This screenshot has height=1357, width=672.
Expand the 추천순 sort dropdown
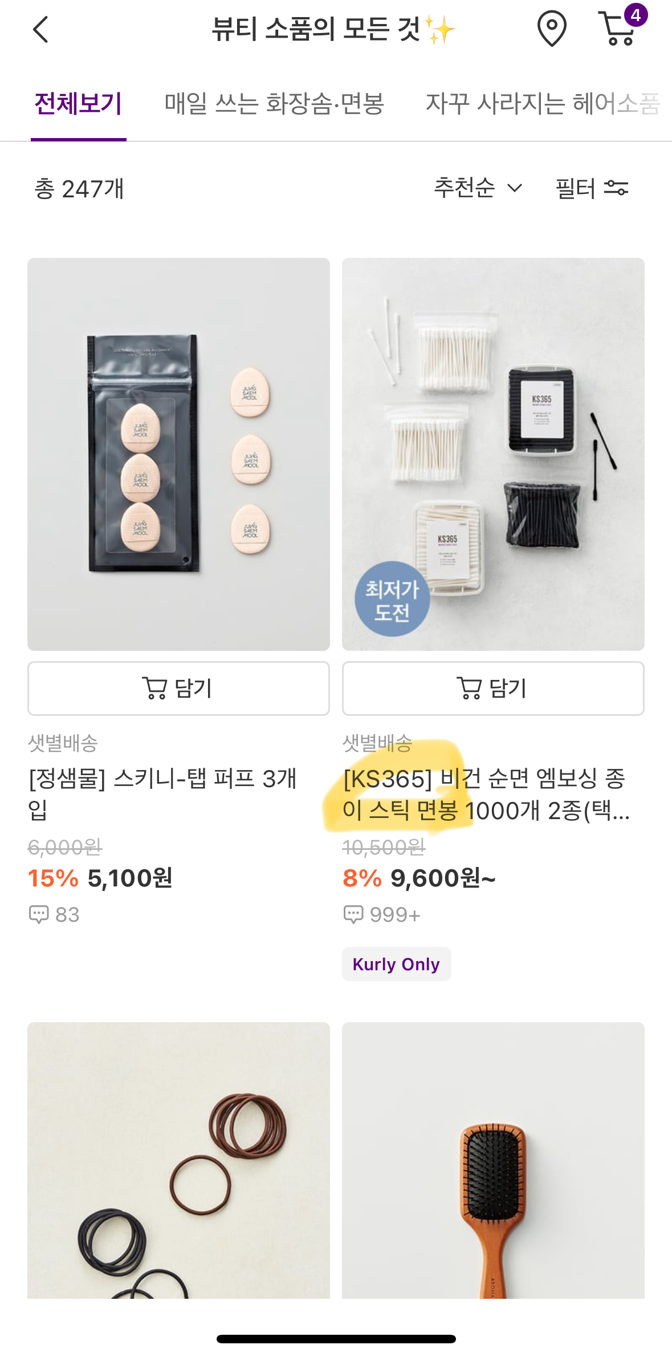[x=478, y=188]
